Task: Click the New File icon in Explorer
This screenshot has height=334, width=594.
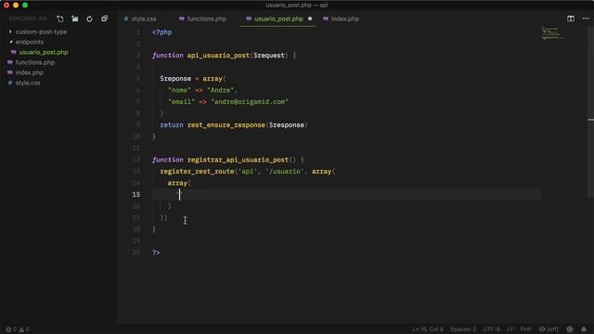Action: coord(59,19)
